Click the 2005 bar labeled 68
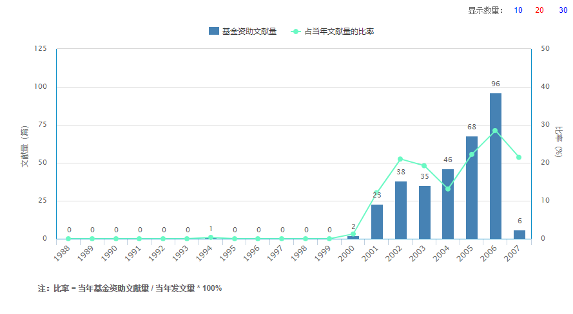Image resolution: width=573 pixels, height=314 pixels. (x=472, y=187)
